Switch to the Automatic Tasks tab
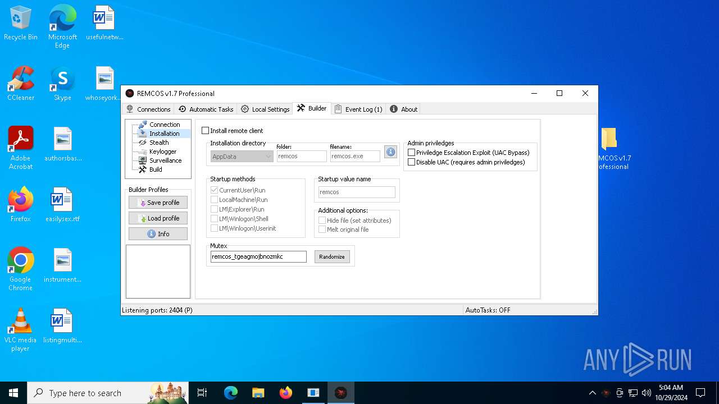 tap(206, 109)
